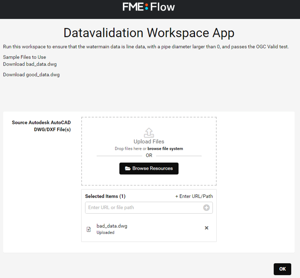Click the folder icon on Browse Resources
Viewport: 300px width, 278px height.
(128, 168)
